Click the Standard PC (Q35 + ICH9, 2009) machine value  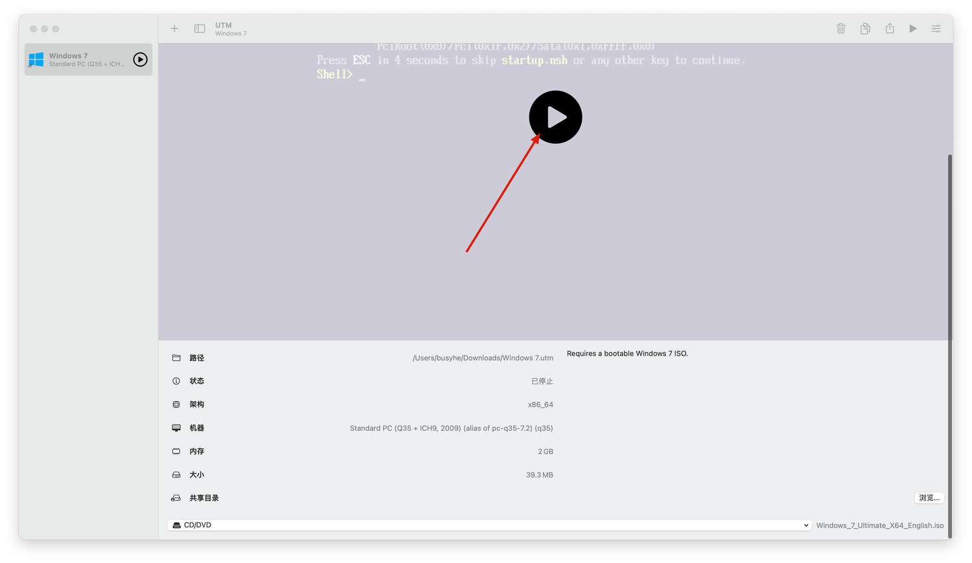pyautogui.click(x=452, y=428)
